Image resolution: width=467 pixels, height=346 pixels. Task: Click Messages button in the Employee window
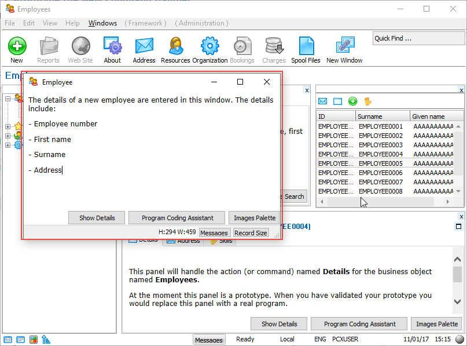tap(214, 232)
